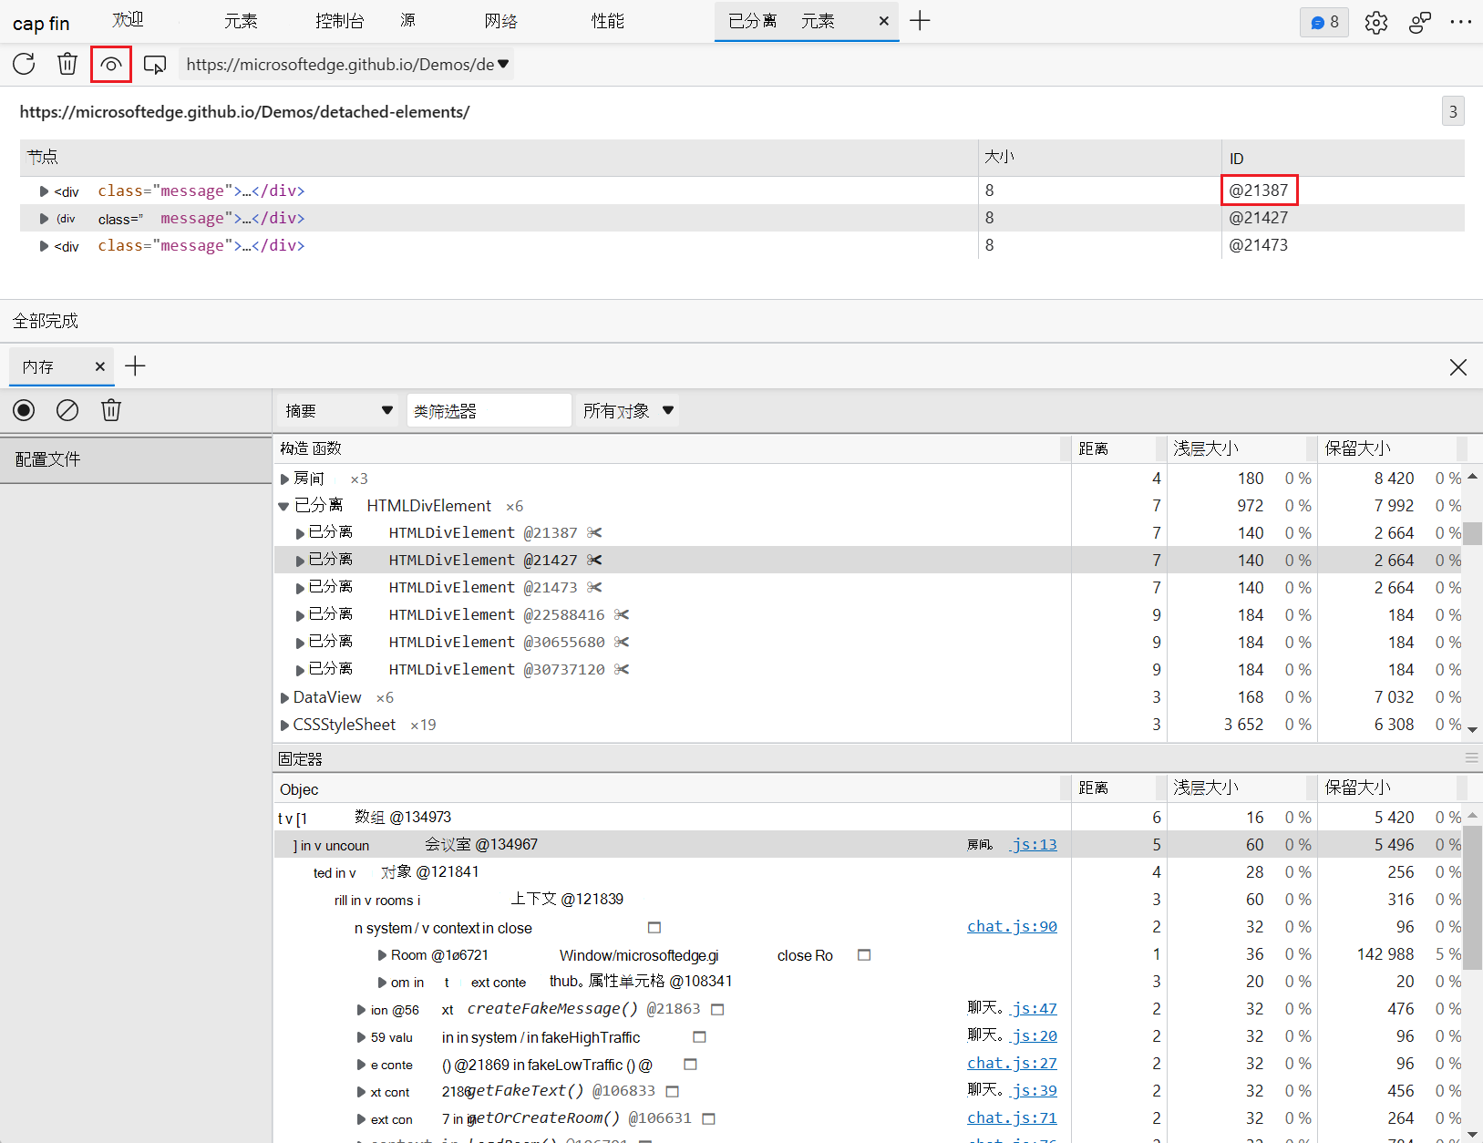This screenshot has width=1483, height=1143.
Task: Click the scissors icon next to @21427
Action: pyautogui.click(x=594, y=560)
